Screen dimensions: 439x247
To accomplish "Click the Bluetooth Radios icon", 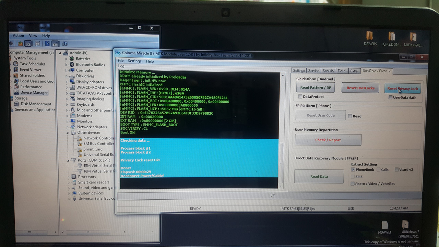I will click(x=72, y=64).
